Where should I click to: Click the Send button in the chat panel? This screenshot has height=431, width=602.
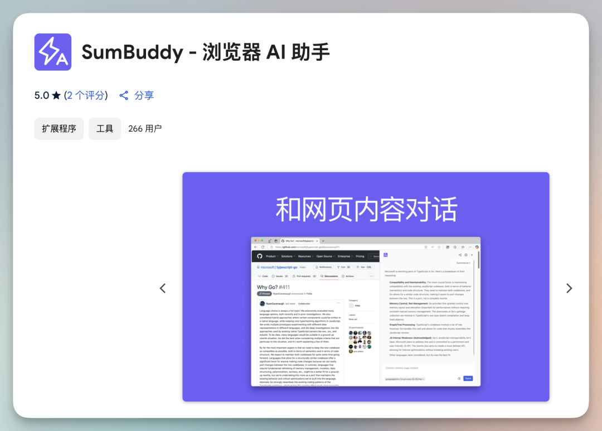(x=468, y=379)
